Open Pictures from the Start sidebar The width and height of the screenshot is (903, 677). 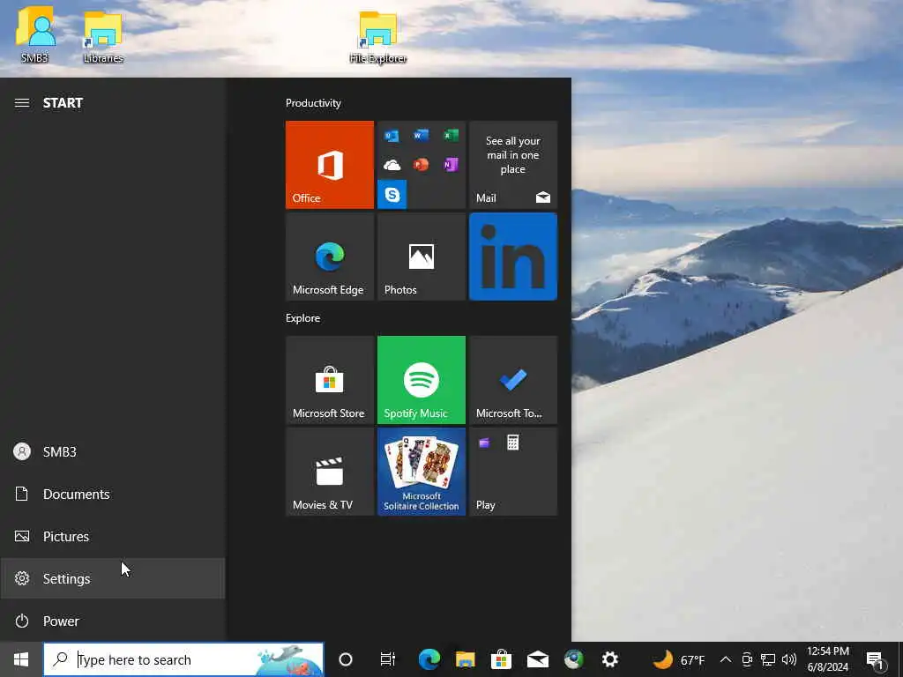tap(113, 537)
